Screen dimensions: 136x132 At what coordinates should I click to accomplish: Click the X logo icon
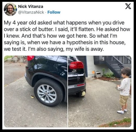pyautogui.click(x=128, y=6)
